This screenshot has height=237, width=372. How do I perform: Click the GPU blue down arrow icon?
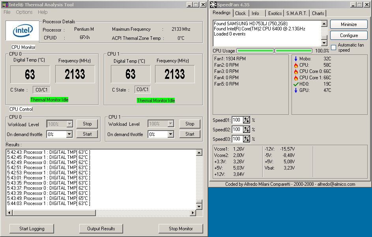pos(295,90)
